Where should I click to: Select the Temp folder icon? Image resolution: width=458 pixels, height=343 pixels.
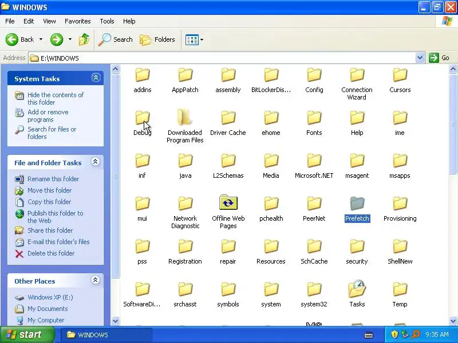[x=400, y=290]
